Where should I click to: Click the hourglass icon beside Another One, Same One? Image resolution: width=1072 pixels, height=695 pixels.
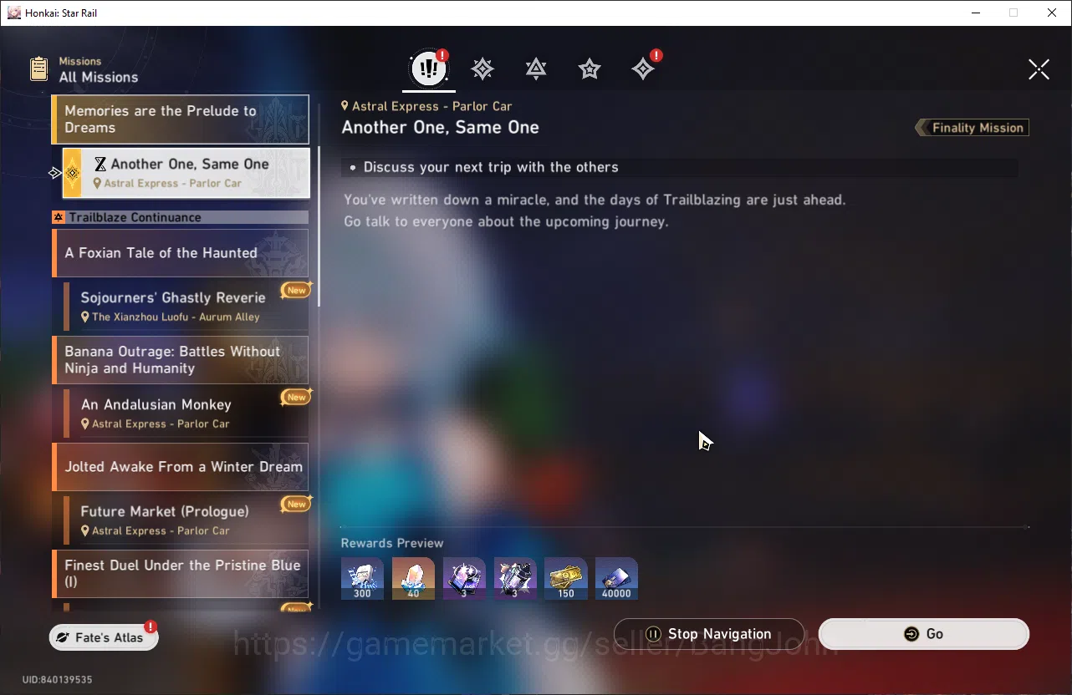click(x=100, y=165)
